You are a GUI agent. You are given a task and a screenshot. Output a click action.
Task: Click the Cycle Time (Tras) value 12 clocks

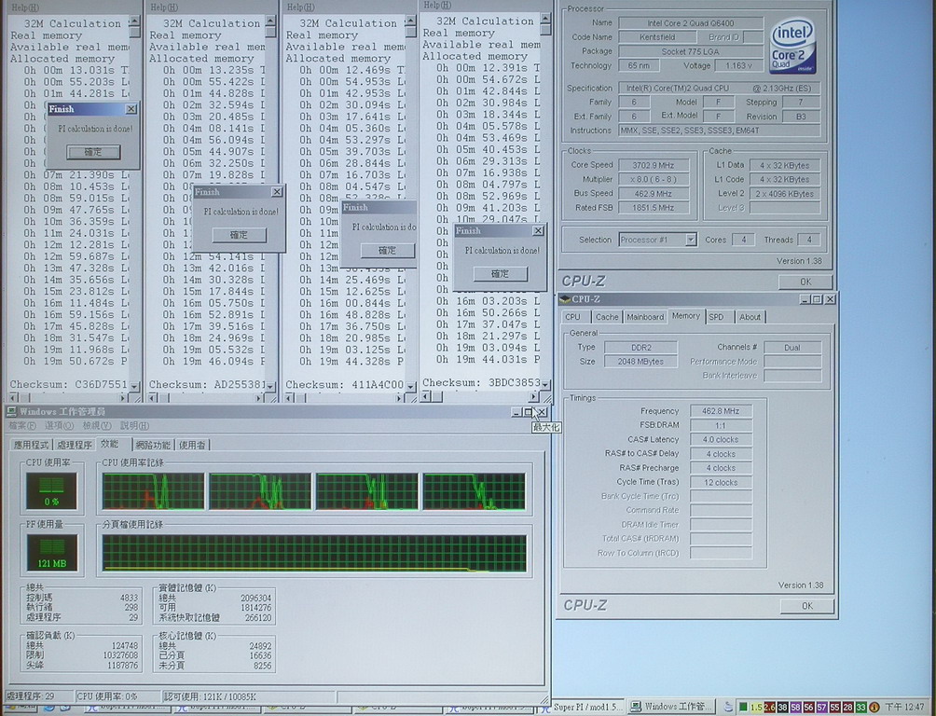[x=721, y=483]
